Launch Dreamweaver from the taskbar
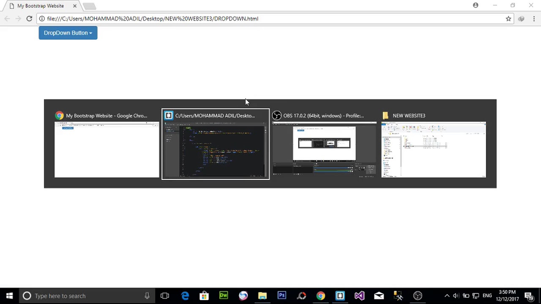541x304 pixels. (x=224, y=296)
